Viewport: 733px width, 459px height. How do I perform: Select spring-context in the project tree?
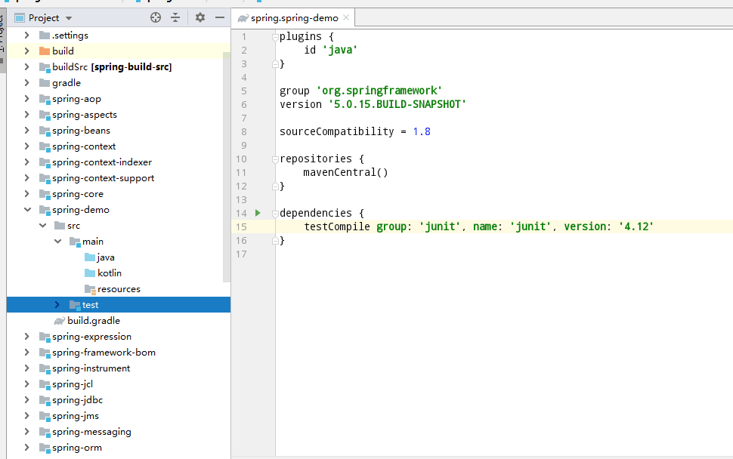84,146
